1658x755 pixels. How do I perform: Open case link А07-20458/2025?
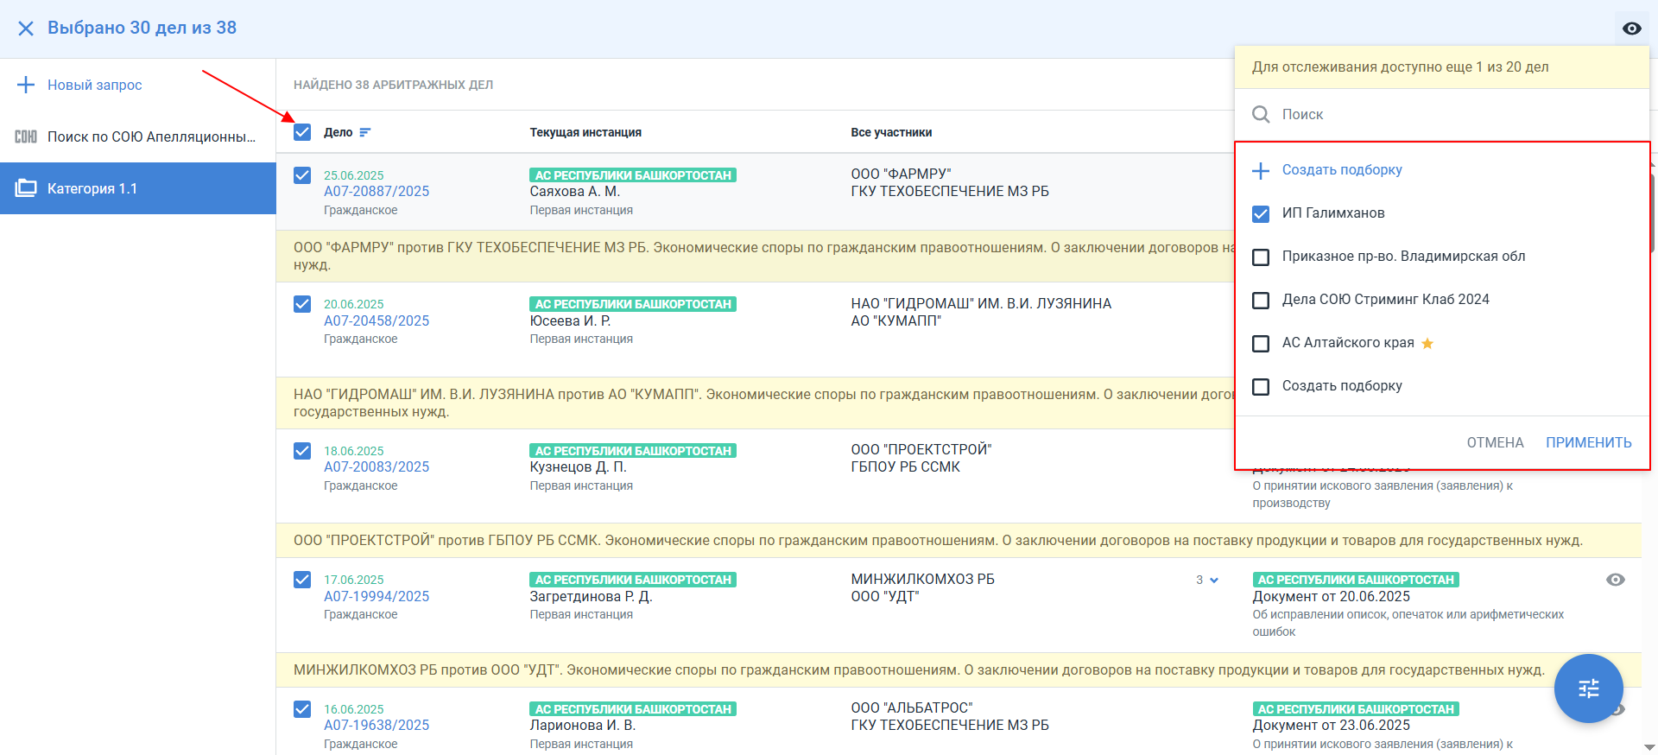click(377, 320)
